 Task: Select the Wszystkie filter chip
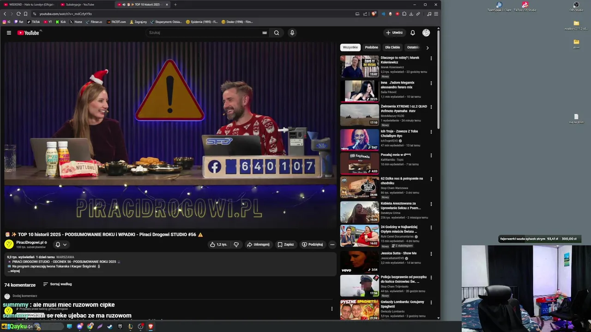[350, 47]
